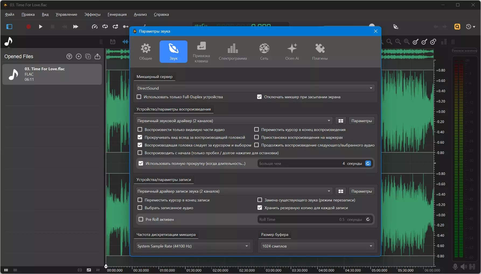Open the Сеть settings tab
The width and height of the screenshot is (481, 274).
(264, 52)
